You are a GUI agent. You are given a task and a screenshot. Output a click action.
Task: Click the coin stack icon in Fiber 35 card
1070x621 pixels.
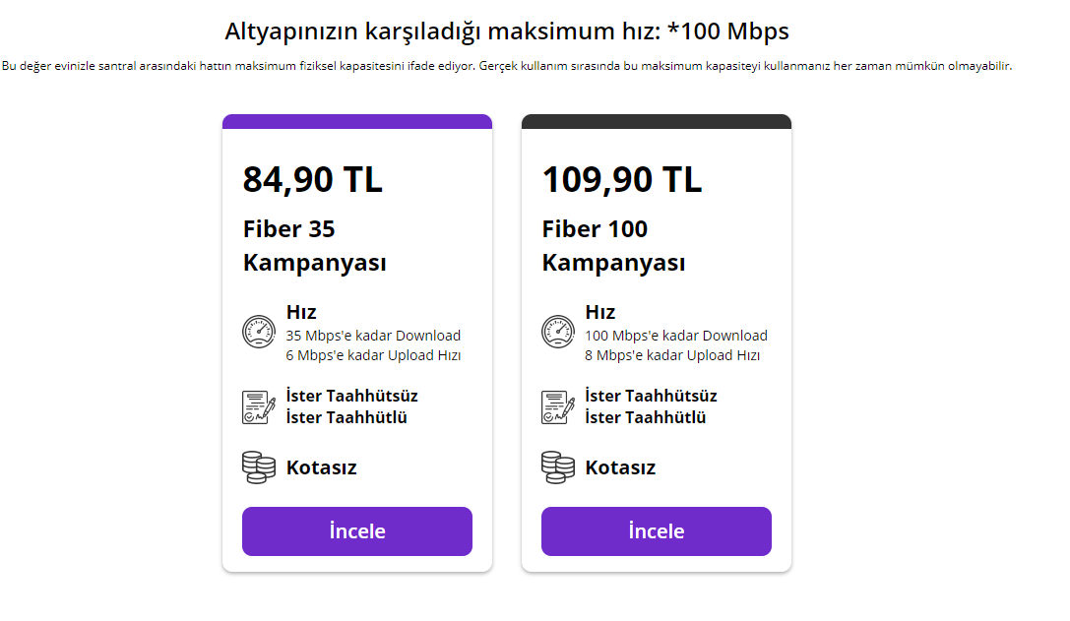pos(259,467)
